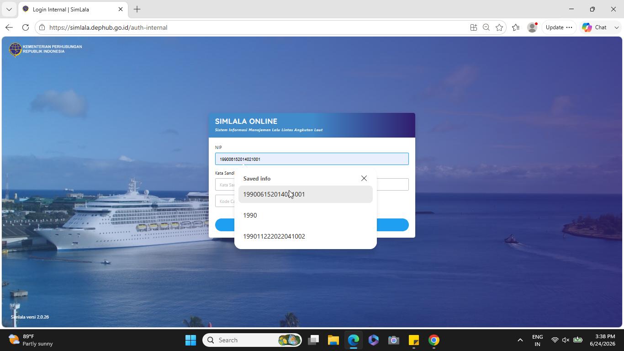Viewport: 624px width, 351px height.
Task: Click the taskbar Search box
Action: coord(252,340)
